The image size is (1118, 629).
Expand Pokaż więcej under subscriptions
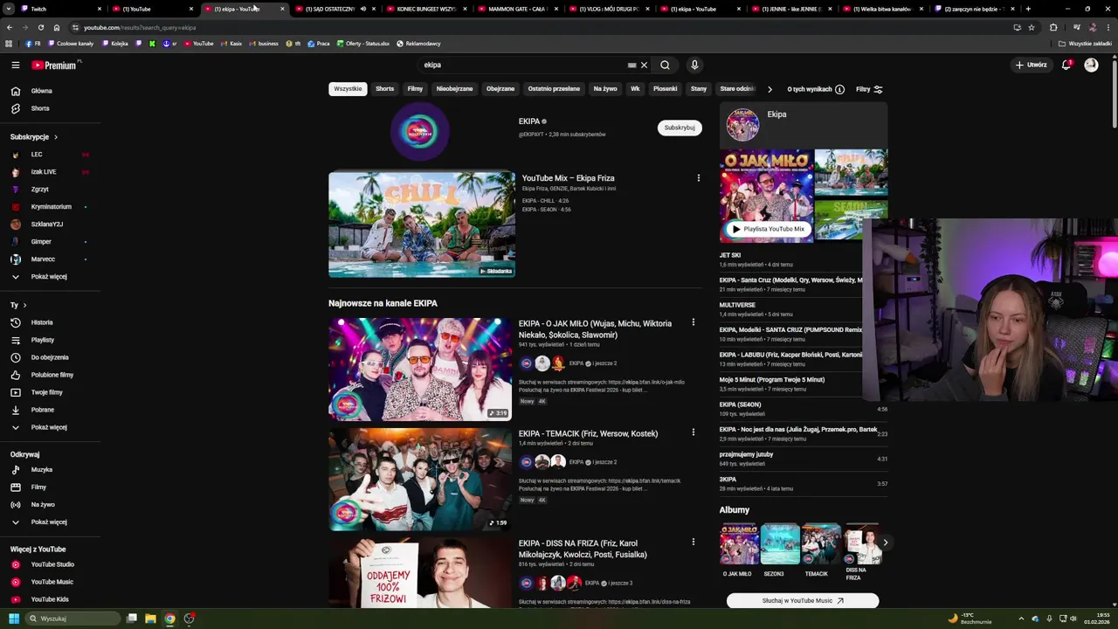coord(50,277)
